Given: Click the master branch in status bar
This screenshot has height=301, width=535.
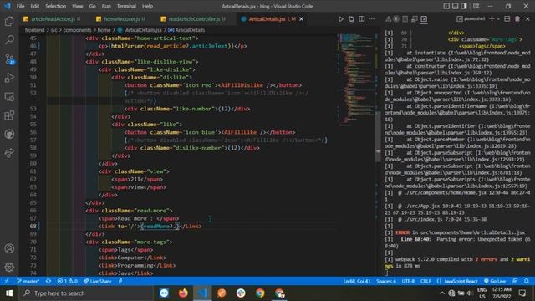Looking at the screenshot, I should [28, 281].
